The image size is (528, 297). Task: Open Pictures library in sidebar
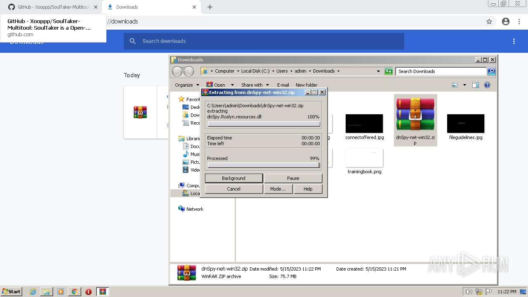[191, 162]
